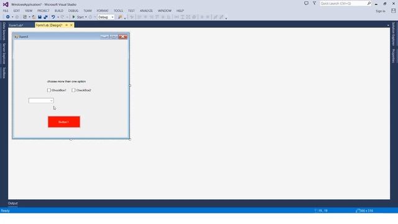Expand the Start button dropdown arrow
The width and height of the screenshot is (398, 224).
(x=86, y=17)
